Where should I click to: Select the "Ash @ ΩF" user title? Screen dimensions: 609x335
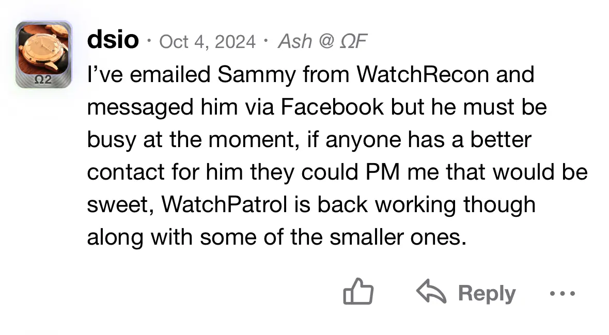322,41
